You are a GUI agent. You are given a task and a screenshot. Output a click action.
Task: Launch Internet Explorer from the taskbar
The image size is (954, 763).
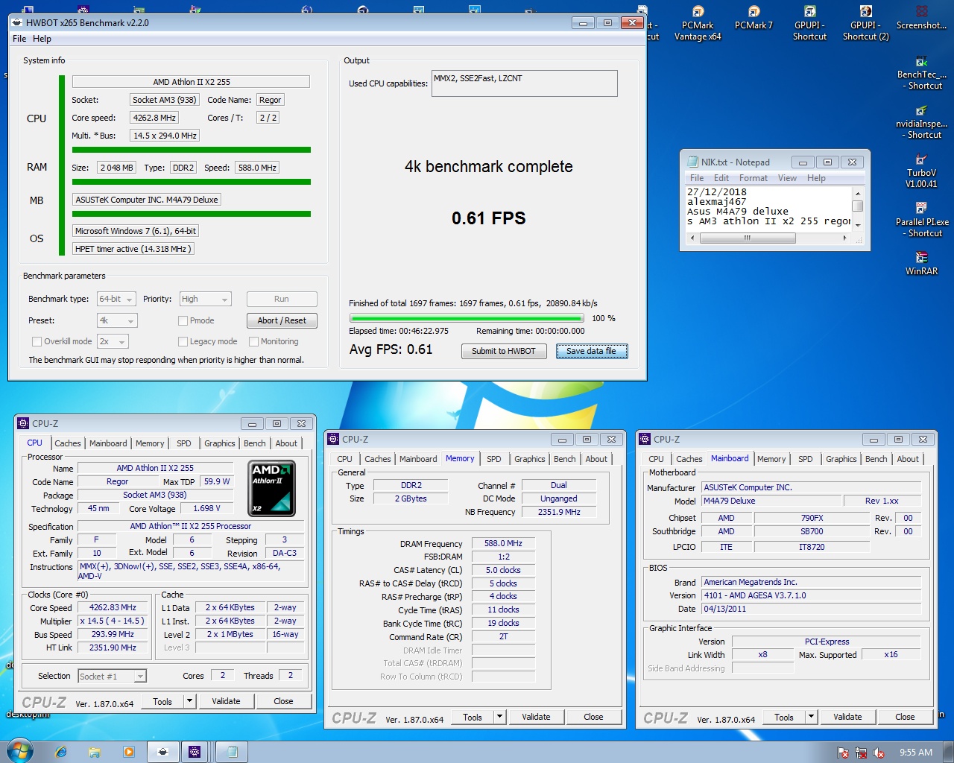61,752
